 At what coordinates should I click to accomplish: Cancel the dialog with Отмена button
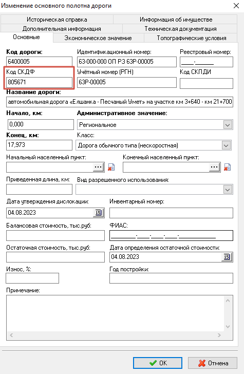[x=213, y=363]
